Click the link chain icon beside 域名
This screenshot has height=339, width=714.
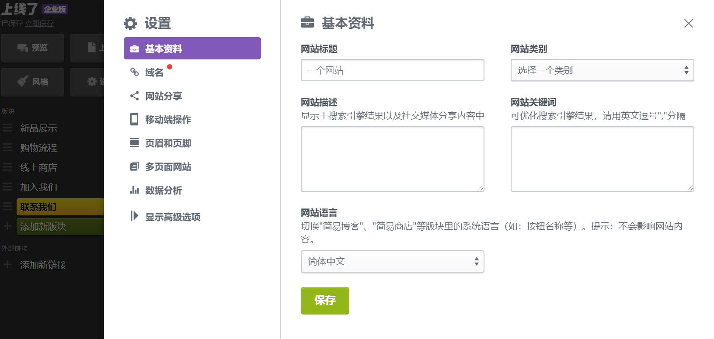[135, 72]
